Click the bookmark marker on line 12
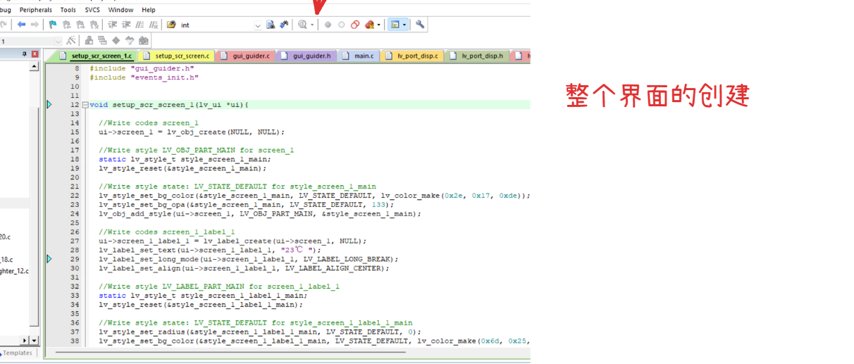Viewport: 854px width, 364px height. [49, 105]
